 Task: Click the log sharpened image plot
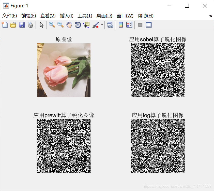(x=158, y=146)
